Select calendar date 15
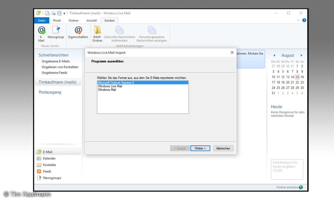The width and height of the screenshot is (334, 200). pos(297,77)
